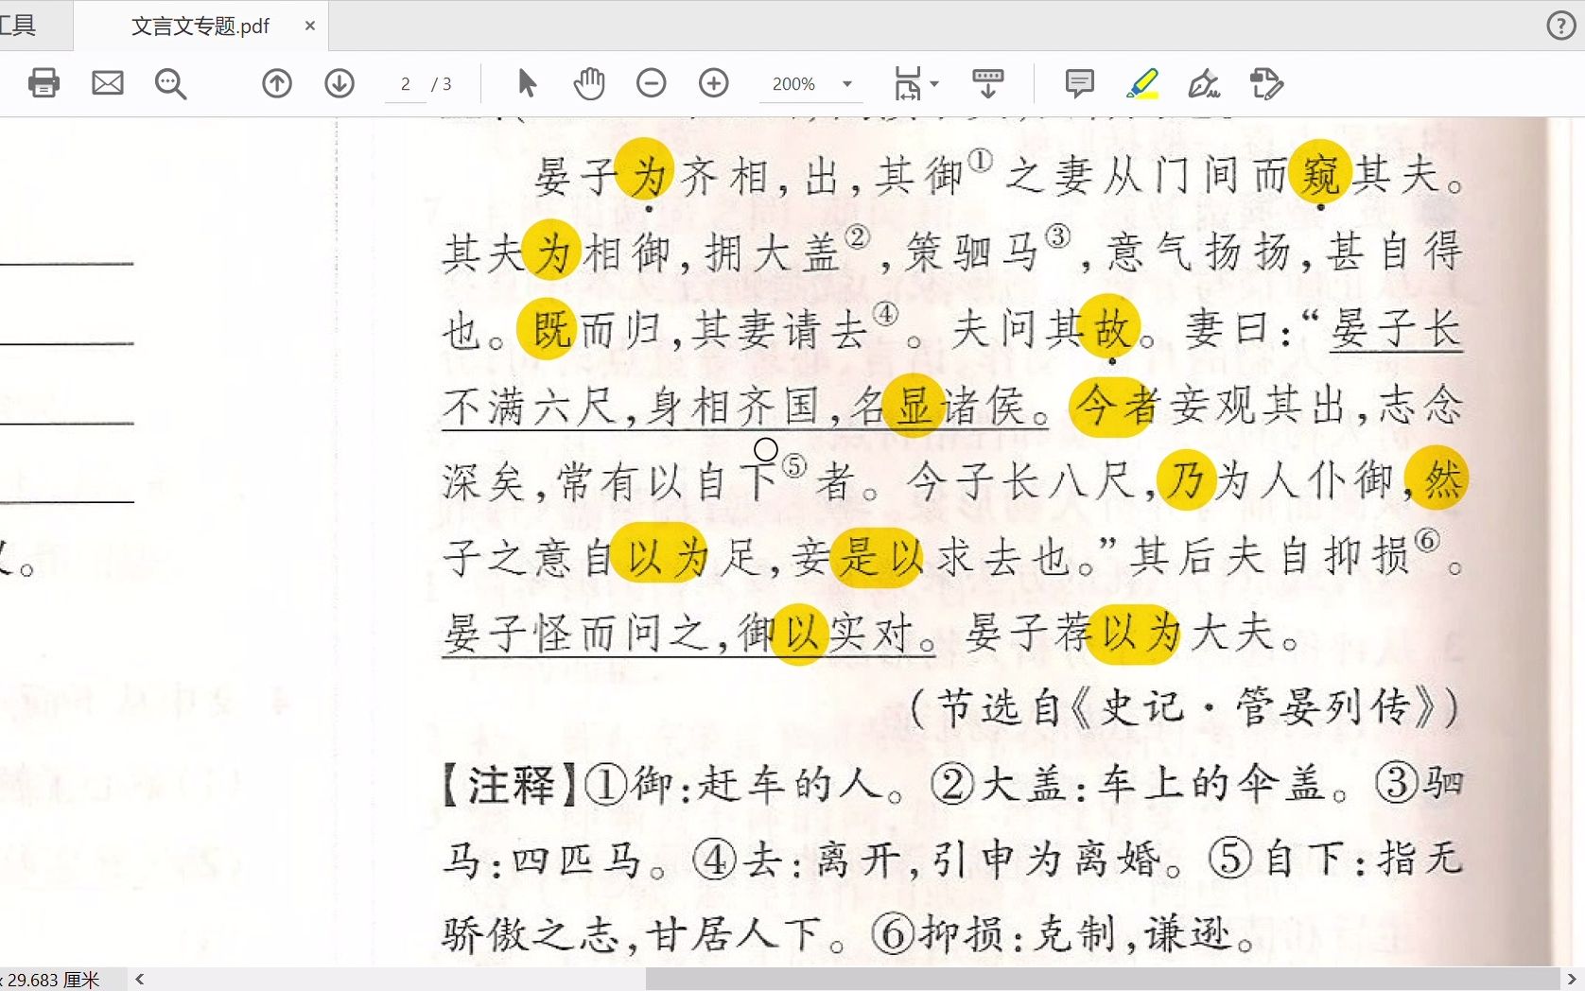This screenshot has width=1585, height=991.
Task: Click the horizontal scrollbar thumb
Action: (x=1102, y=980)
